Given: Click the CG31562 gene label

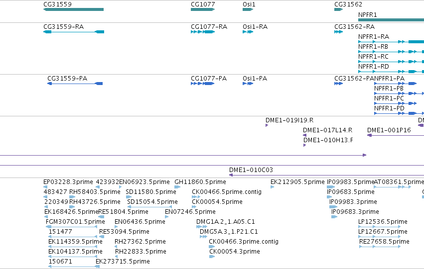Looking at the screenshot, I should tap(348, 4).
